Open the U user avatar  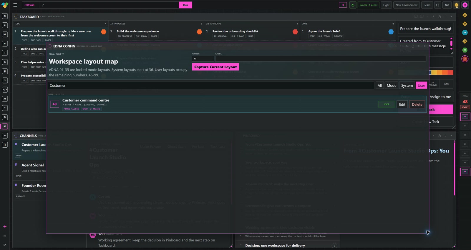coord(465,5)
